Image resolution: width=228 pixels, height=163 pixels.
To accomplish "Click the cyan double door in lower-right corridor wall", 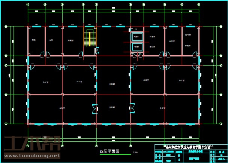I will [x=132, y=108].
